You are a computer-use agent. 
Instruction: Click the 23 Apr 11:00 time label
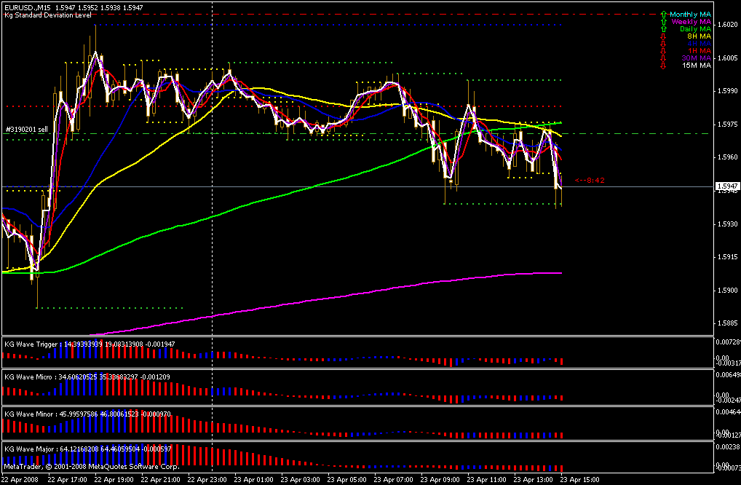point(487,479)
